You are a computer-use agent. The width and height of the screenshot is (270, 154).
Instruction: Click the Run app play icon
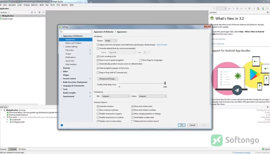coord(229,8)
